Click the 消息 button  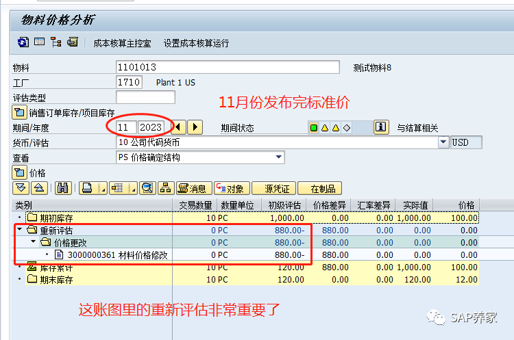point(195,189)
